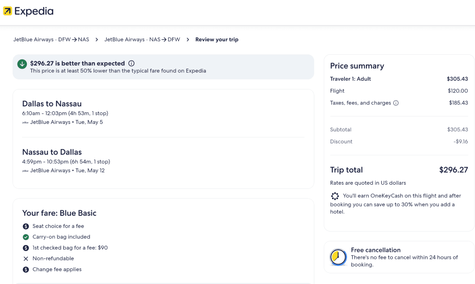The height and width of the screenshot is (284, 475).
Task: Click dollar icon beside Change fee applies
Action: tap(26, 270)
